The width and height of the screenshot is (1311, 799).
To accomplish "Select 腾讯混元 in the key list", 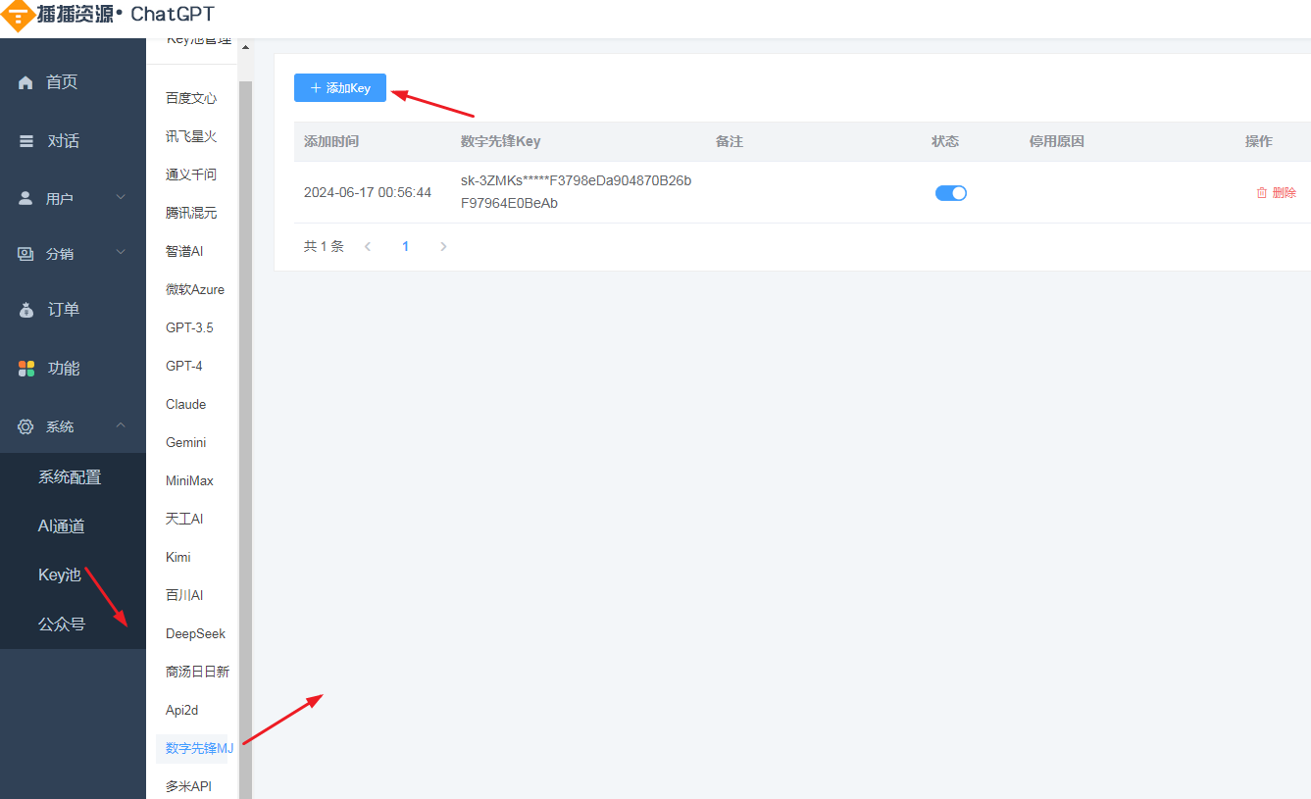I will coord(191,213).
